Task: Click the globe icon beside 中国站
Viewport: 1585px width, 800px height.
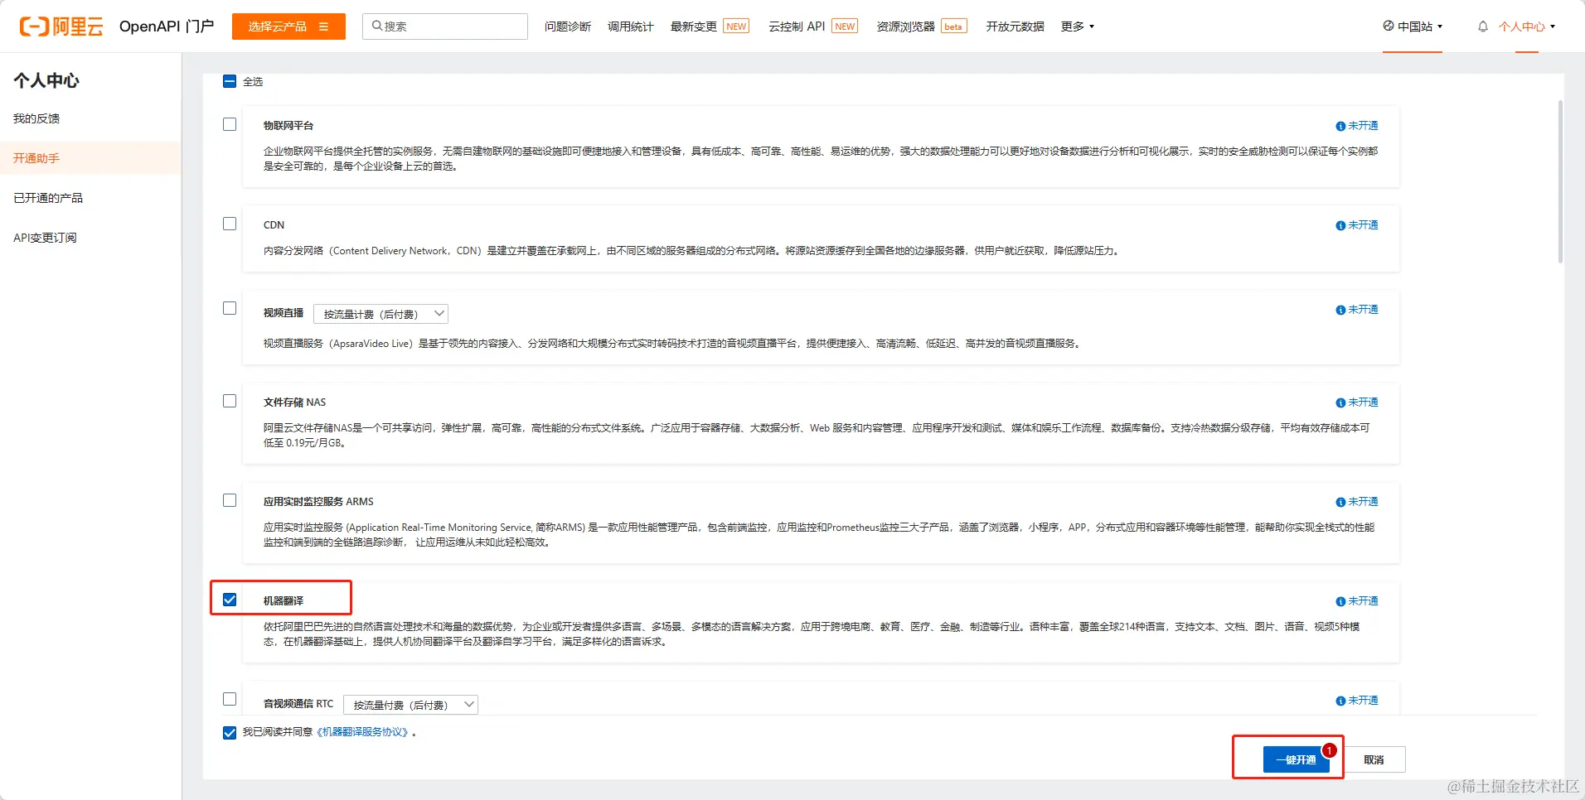Action: pos(1389,26)
